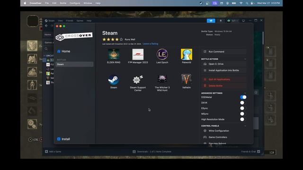Open F1 Manager 2023 app icon
This screenshot has width=303, height=170.
138,54
